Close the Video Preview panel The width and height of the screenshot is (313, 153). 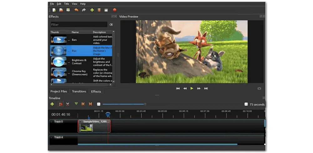(x=264, y=16)
